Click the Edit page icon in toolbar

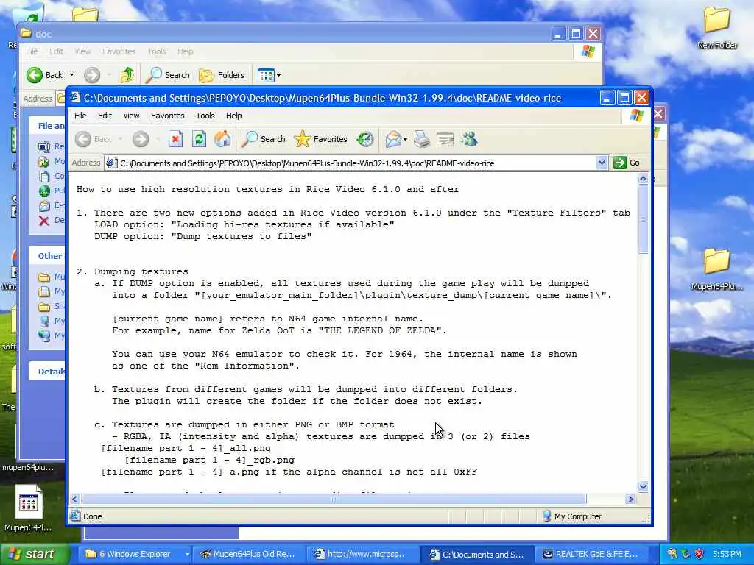click(445, 139)
